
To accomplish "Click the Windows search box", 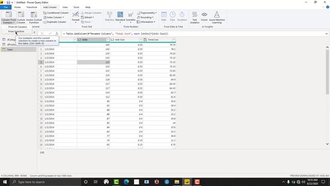I will point(45,182).
